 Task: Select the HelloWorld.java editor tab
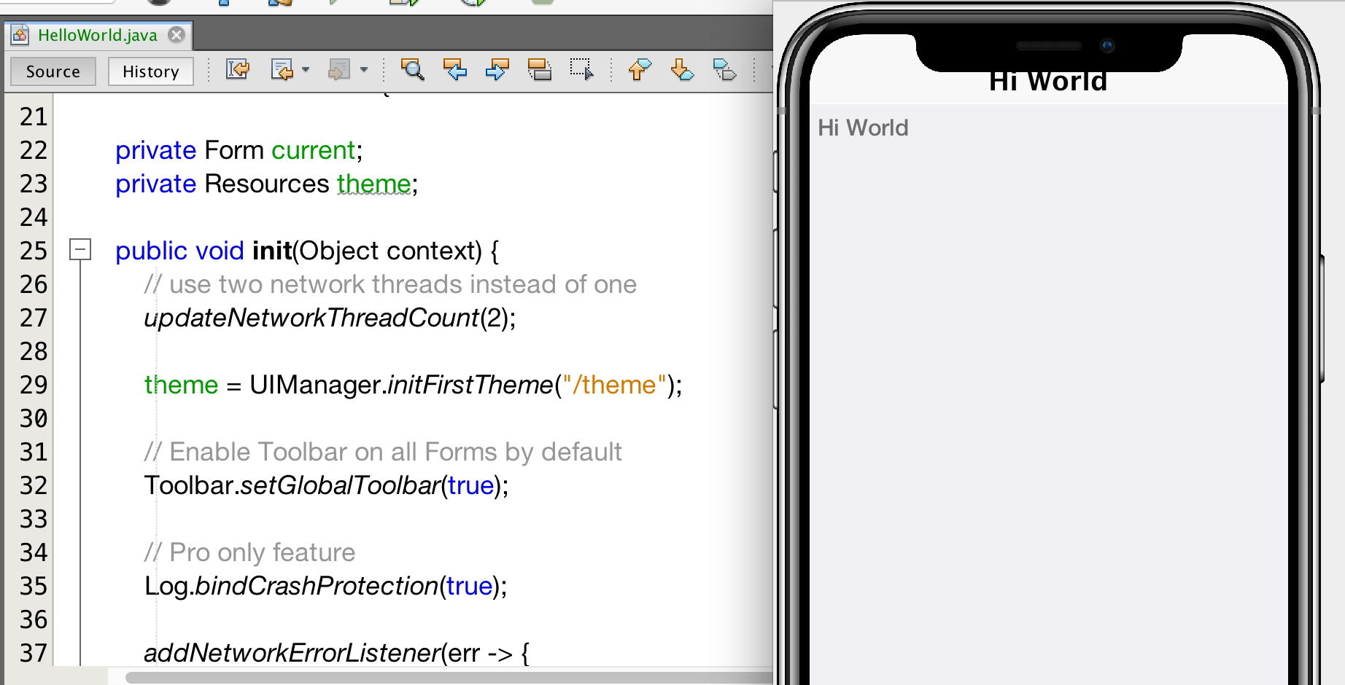click(x=95, y=35)
